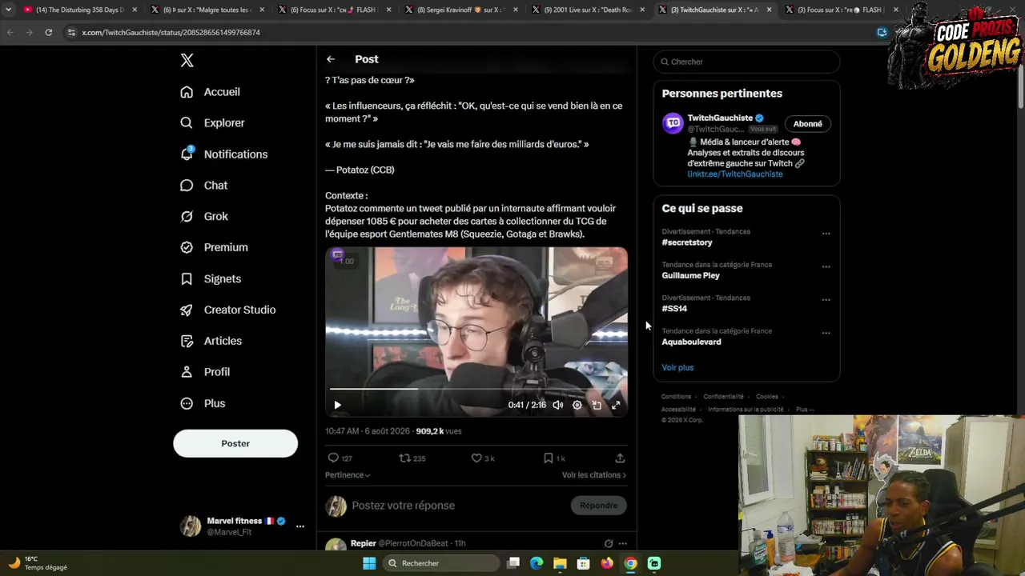The image size is (1025, 576).
Task: Click the TwitchGauchiste profile avatar
Action: pyautogui.click(x=673, y=123)
